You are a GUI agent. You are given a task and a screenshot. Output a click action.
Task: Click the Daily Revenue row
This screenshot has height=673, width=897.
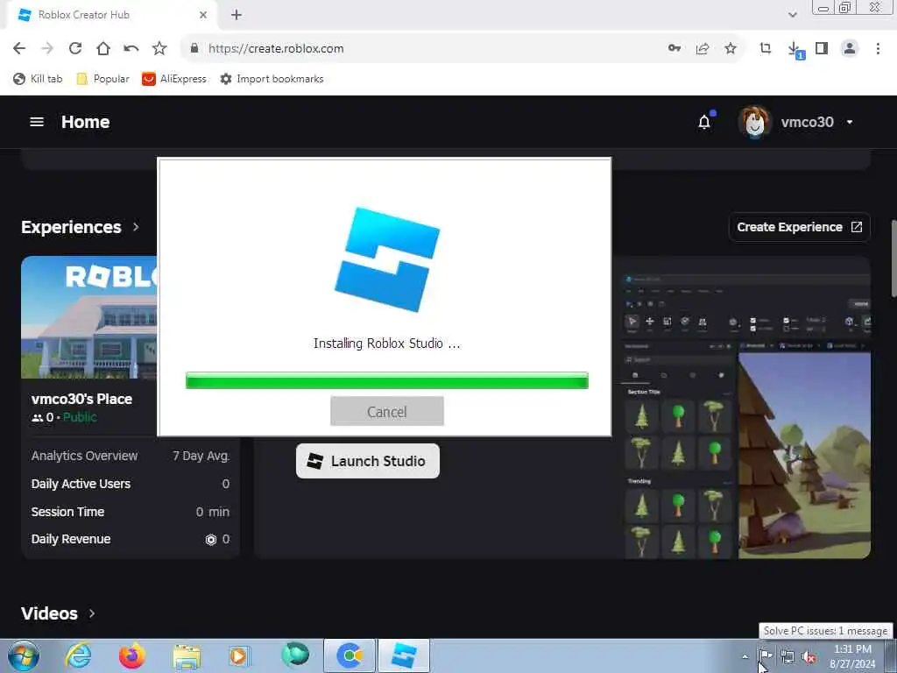click(x=131, y=539)
